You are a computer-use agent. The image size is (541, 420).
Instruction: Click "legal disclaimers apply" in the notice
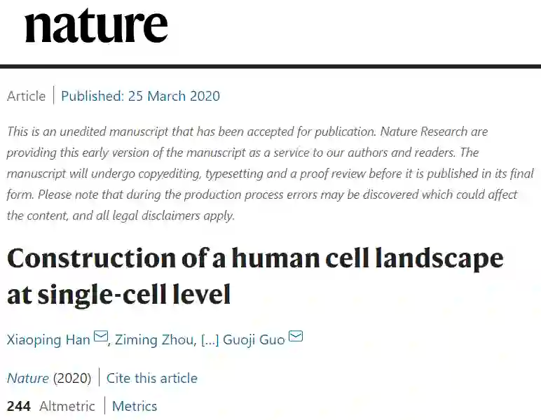pos(174,216)
